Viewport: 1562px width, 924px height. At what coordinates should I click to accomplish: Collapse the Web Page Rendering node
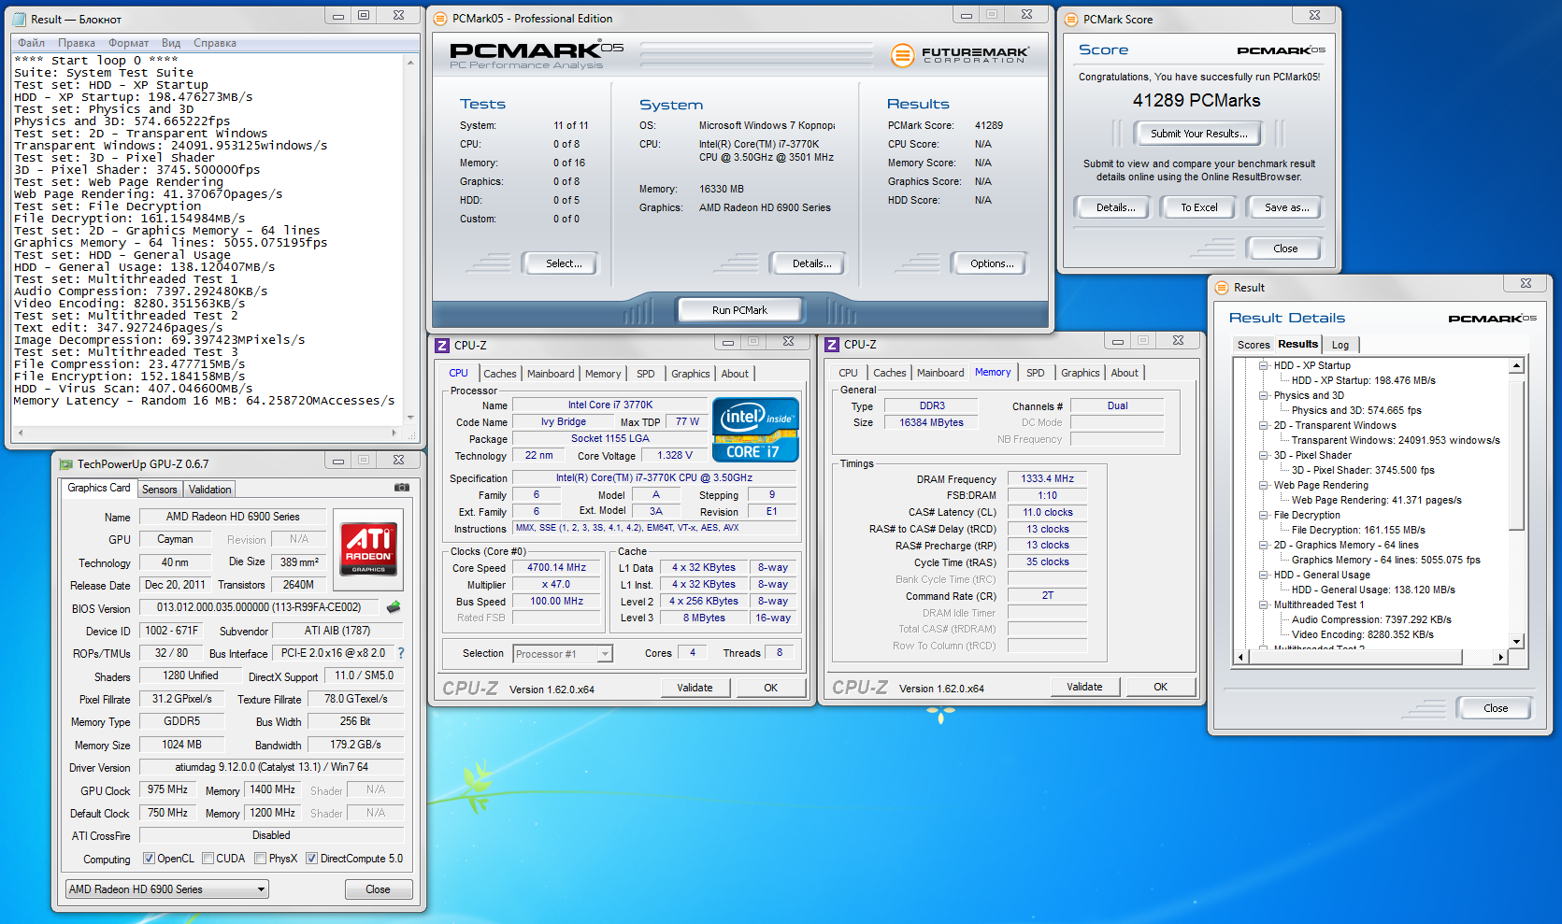pos(1263,485)
